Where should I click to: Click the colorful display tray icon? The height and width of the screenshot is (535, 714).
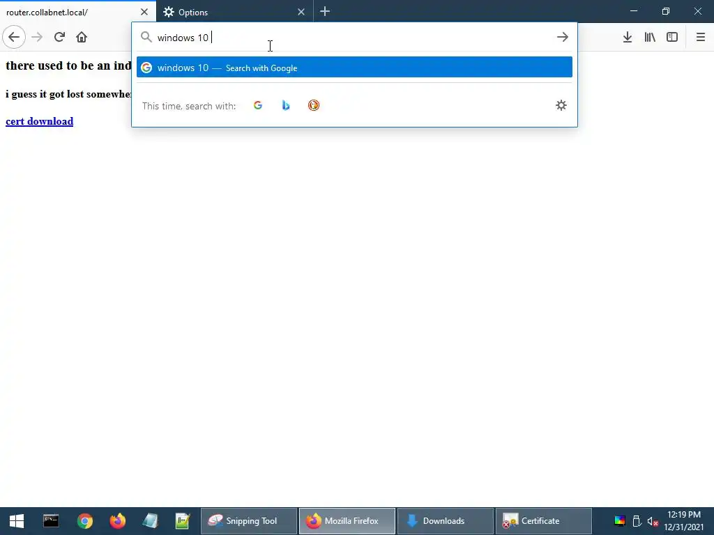point(620,521)
